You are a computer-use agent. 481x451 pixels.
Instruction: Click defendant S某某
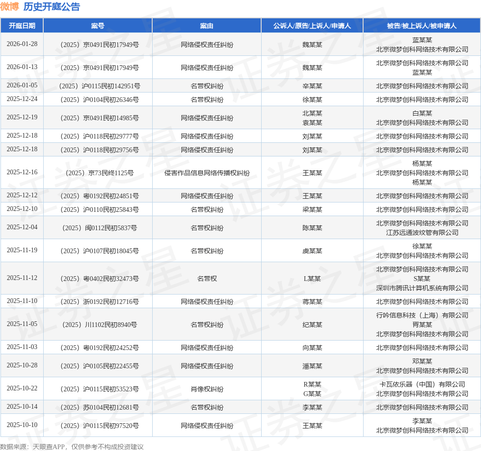[x=422, y=279]
